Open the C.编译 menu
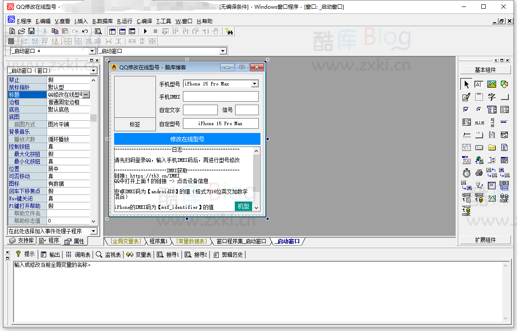The image size is (517, 331). pyautogui.click(x=144, y=21)
